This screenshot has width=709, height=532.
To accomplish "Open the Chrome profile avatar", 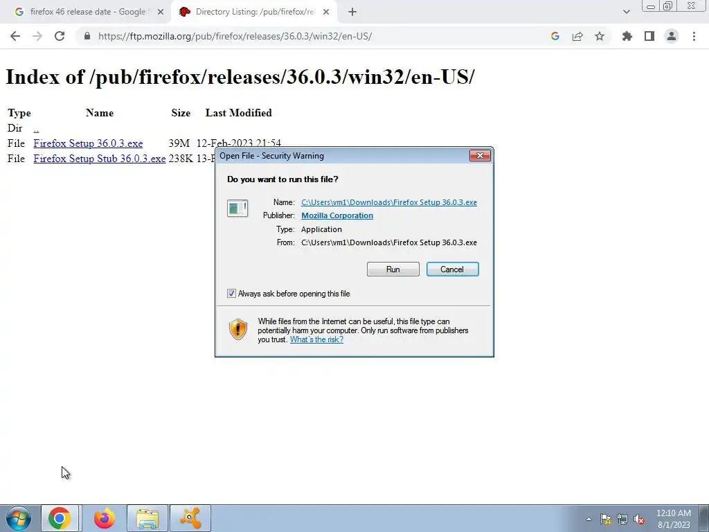I will 672,36.
